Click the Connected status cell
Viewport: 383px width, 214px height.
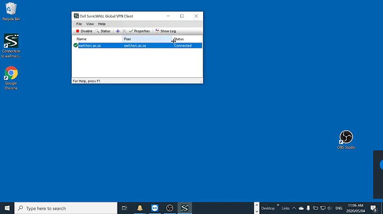click(182, 46)
